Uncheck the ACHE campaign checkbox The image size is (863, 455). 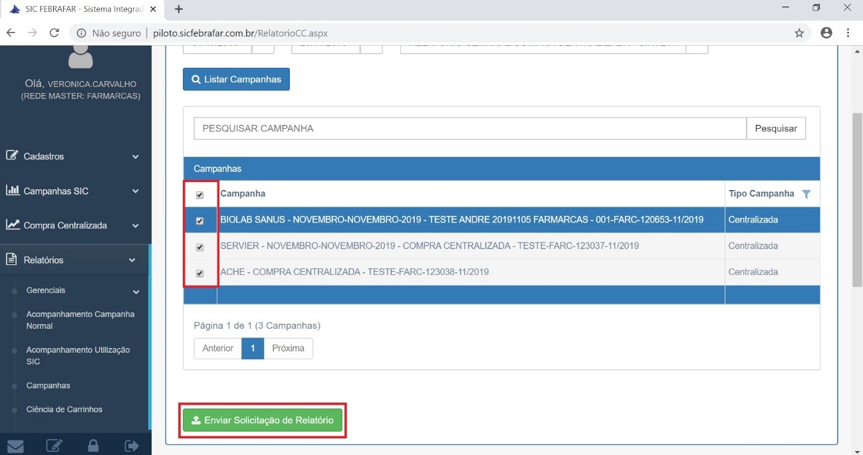[199, 273]
